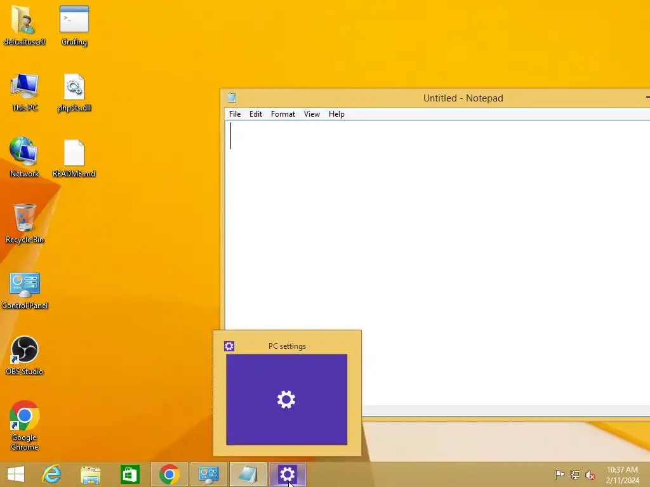Click the gear icon in PC settings preview header
The image size is (650, 487).
[x=229, y=346]
